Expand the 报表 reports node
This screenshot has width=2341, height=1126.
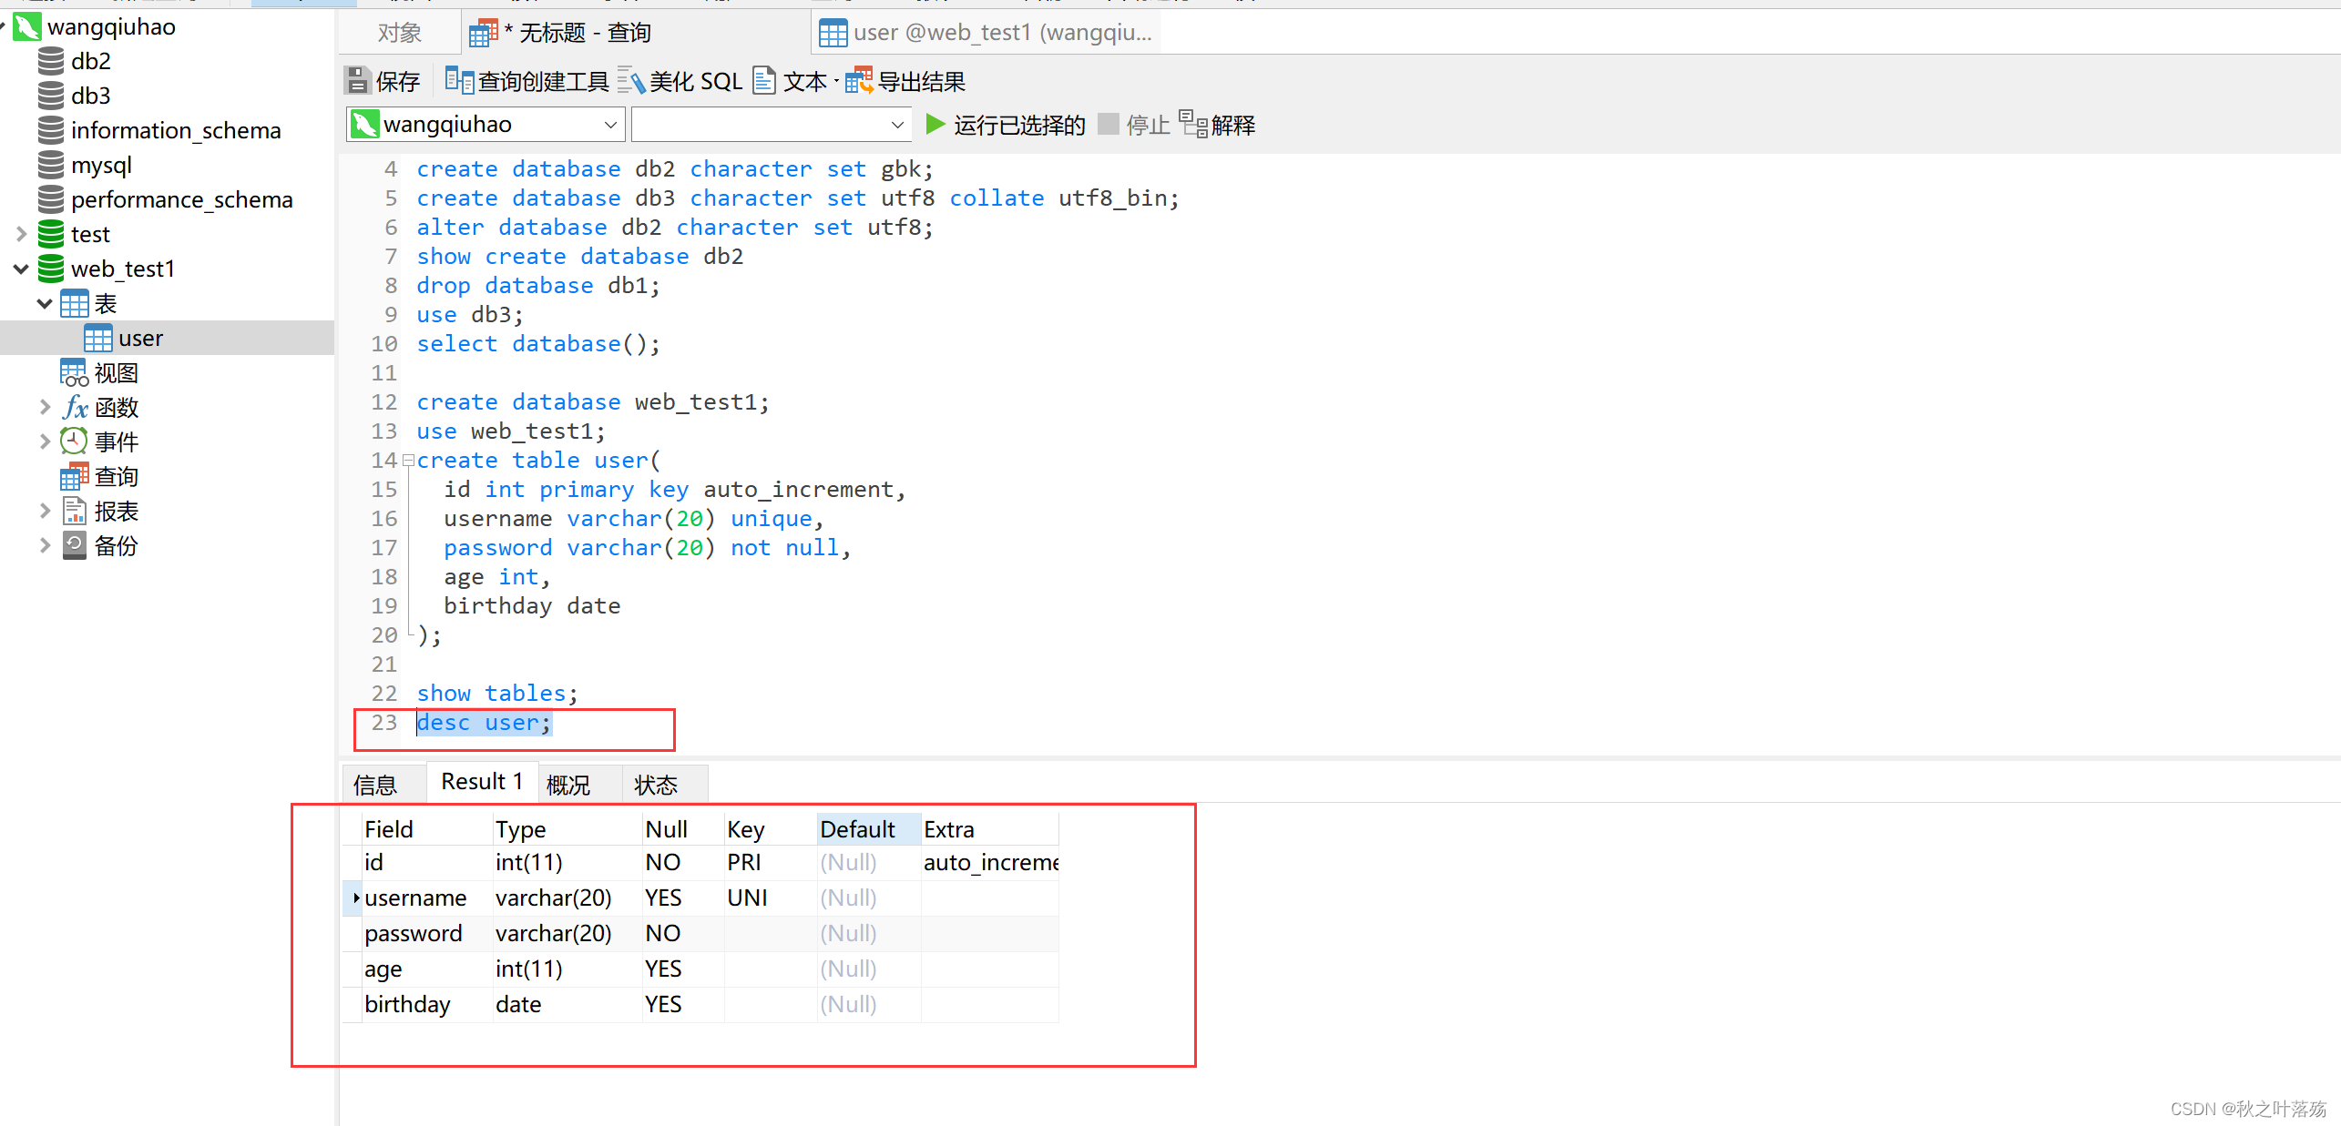coord(45,511)
